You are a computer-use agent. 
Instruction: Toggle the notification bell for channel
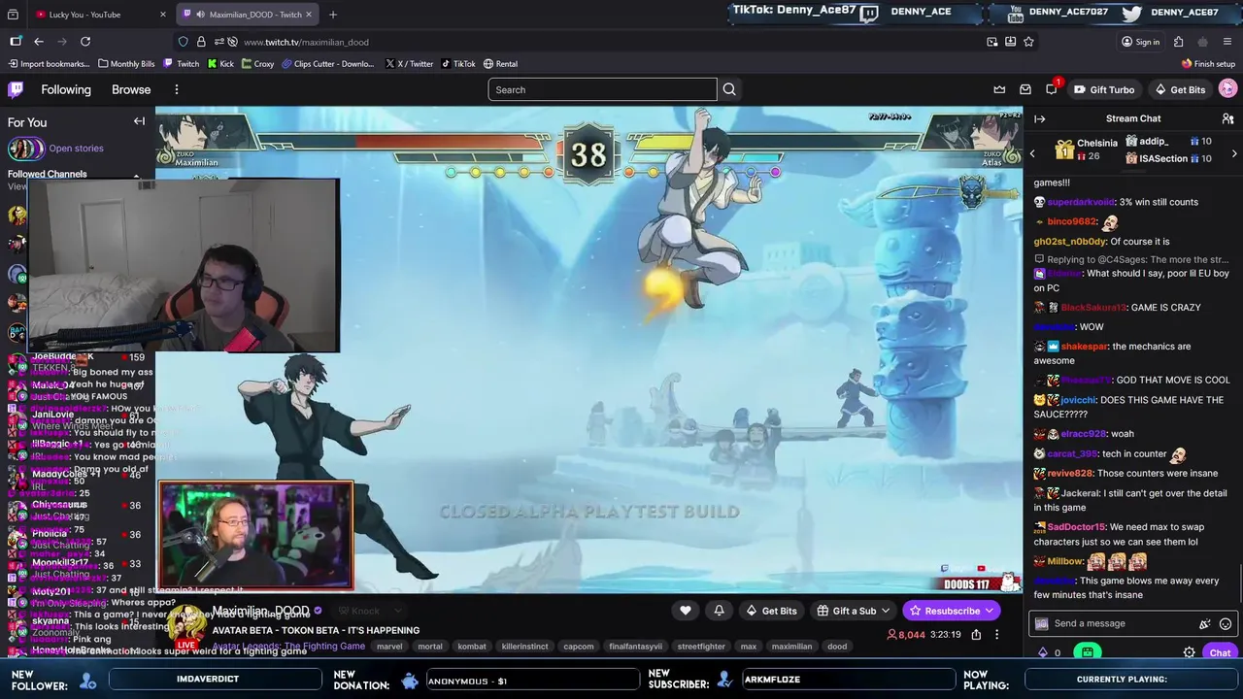719,610
